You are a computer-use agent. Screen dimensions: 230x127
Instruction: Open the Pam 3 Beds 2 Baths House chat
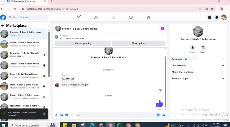[24, 76]
